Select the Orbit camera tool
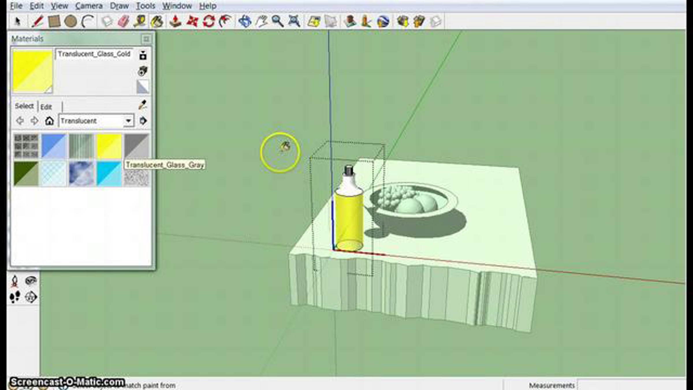The width and height of the screenshot is (693, 390). [x=245, y=21]
